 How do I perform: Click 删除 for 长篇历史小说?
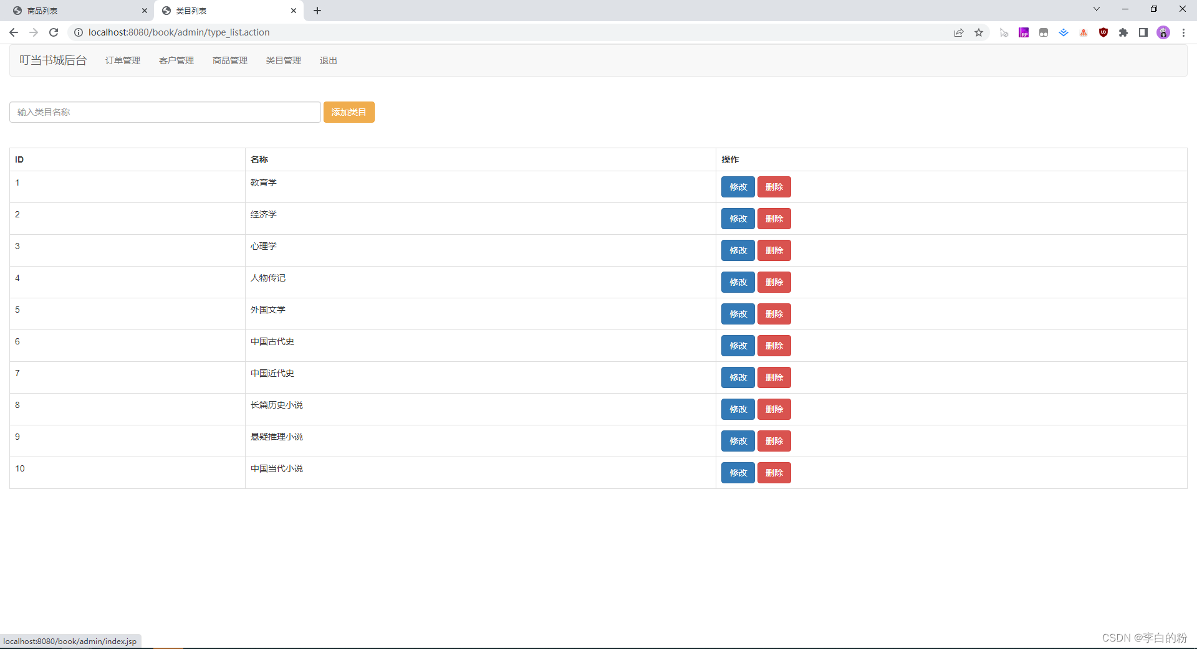[774, 409]
